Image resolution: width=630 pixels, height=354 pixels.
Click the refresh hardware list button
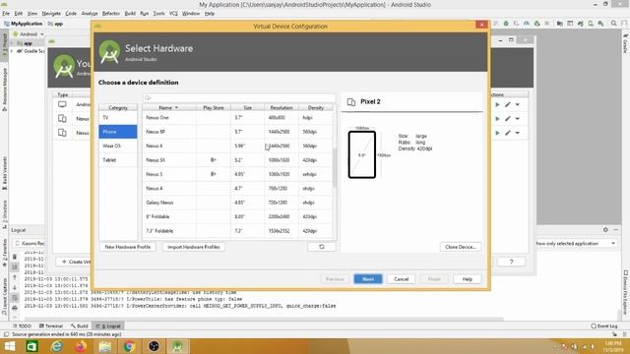(x=322, y=247)
